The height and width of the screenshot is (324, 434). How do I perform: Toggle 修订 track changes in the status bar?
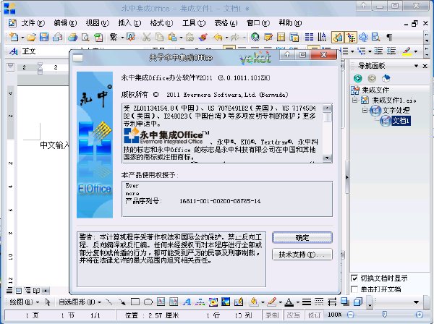[314, 315]
